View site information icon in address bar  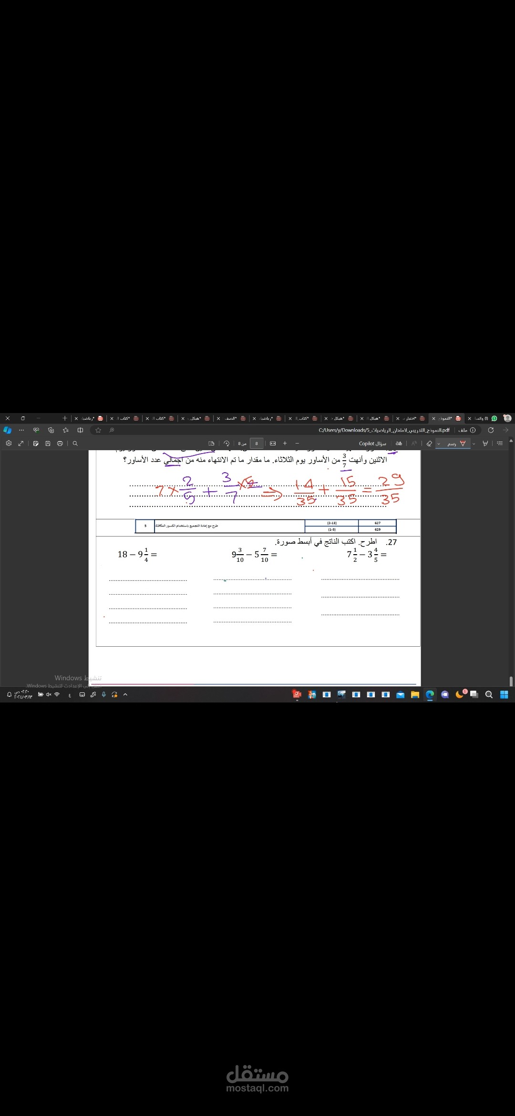[473, 430]
